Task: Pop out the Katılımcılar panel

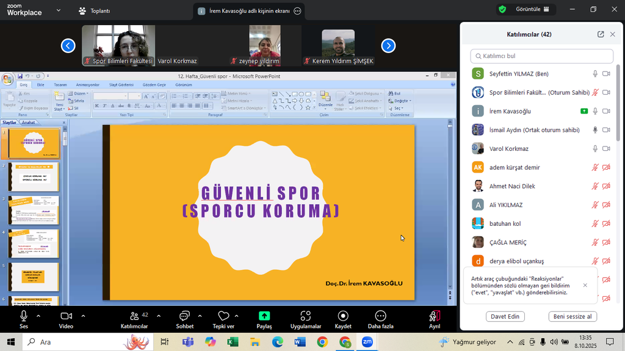Action: (x=601, y=34)
